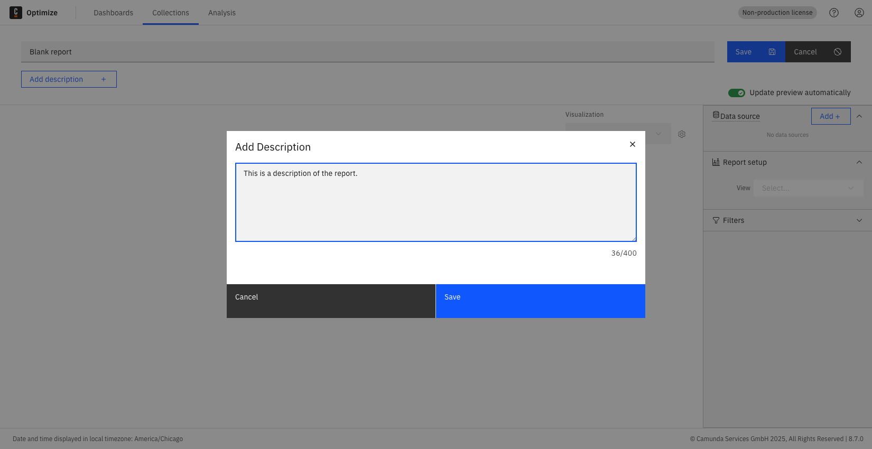
Task: Open the help question mark icon
Action: tap(834, 13)
